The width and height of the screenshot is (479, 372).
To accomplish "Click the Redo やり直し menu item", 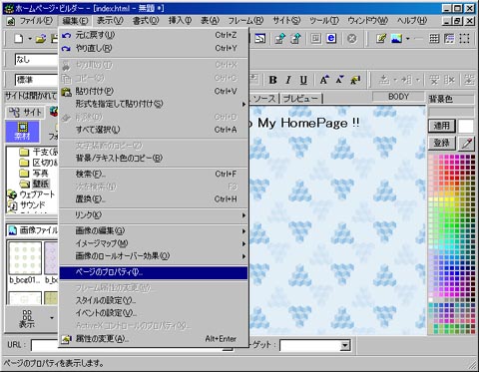I will (x=154, y=48).
